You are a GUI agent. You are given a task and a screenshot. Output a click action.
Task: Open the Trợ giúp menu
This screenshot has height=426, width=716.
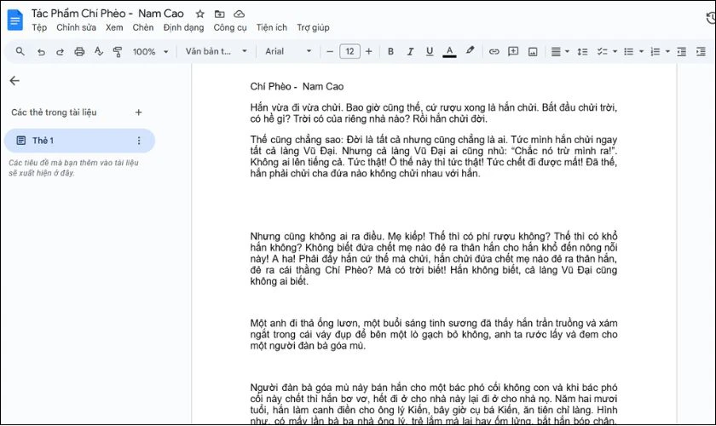click(x=313, y=27)
